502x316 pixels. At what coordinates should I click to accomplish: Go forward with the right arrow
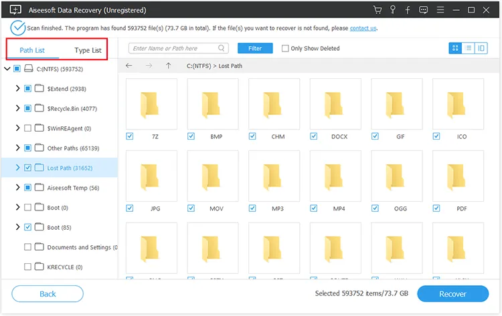pyautogui.click(x=149, y=65)
